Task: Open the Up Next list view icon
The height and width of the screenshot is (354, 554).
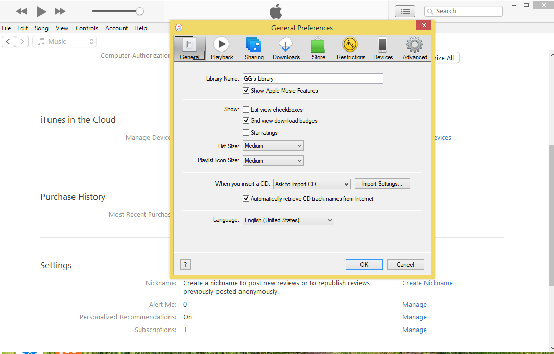Action: (x=405, y=11)
